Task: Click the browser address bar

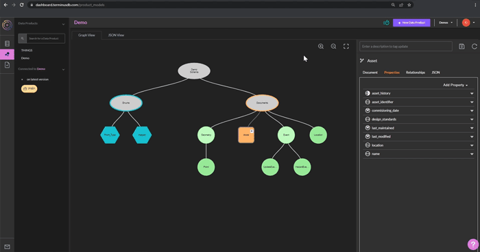Action: point(220,5)
